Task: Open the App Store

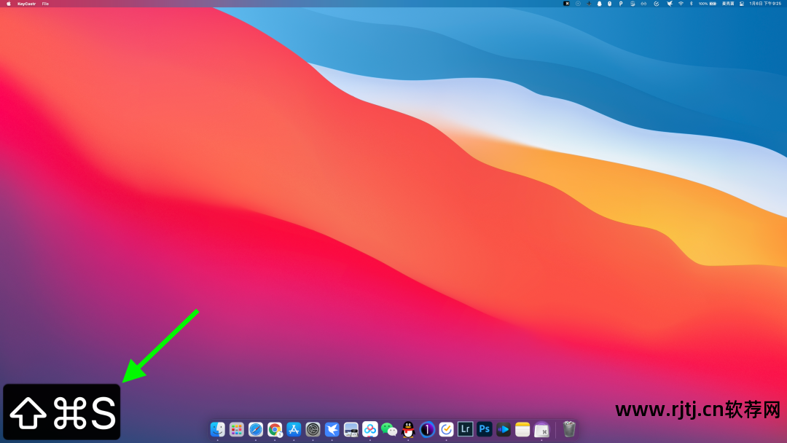Action: pyautogui.click(x=293, y=430)
